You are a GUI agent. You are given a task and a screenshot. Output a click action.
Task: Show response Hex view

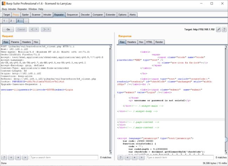[x=141, y=42]
